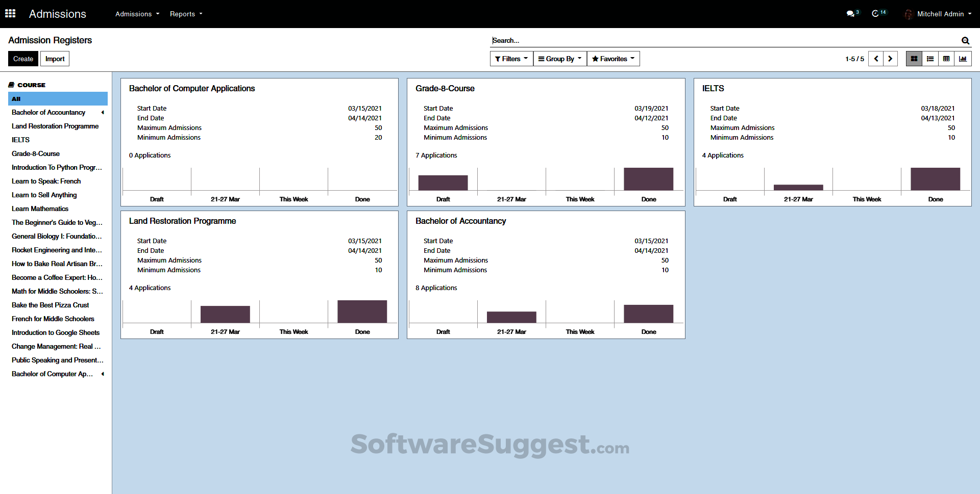This screenshot has width=980, height=494.
Task: Click the IELTS 21-27 Mar applications bar
Action: point(798,188)
